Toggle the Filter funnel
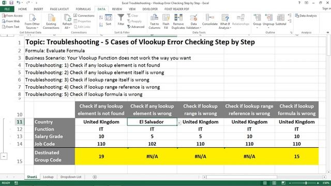 (x=121, y=20)
